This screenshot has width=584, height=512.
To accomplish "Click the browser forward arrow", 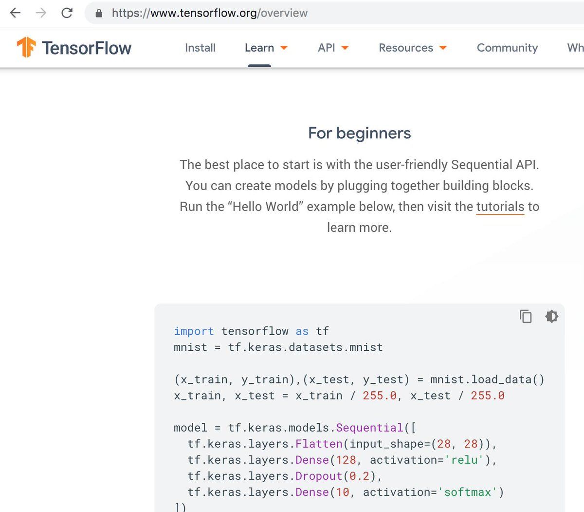I will pyautogui.click(x=41, y=13).
